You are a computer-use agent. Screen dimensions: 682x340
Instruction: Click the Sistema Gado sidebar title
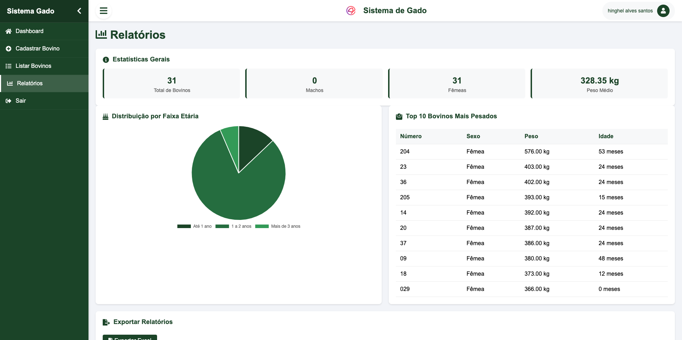tap(31, 11)
